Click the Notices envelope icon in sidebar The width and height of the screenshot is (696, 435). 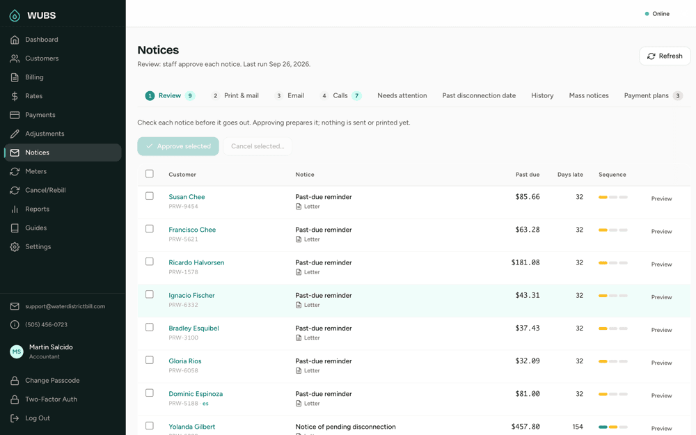[x=15, y=152]
